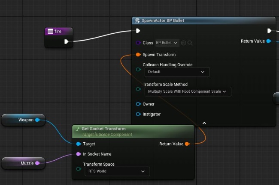Click the function icon on Get Socket Transform
Screen dimensions: 279x185
pos(78,129)
